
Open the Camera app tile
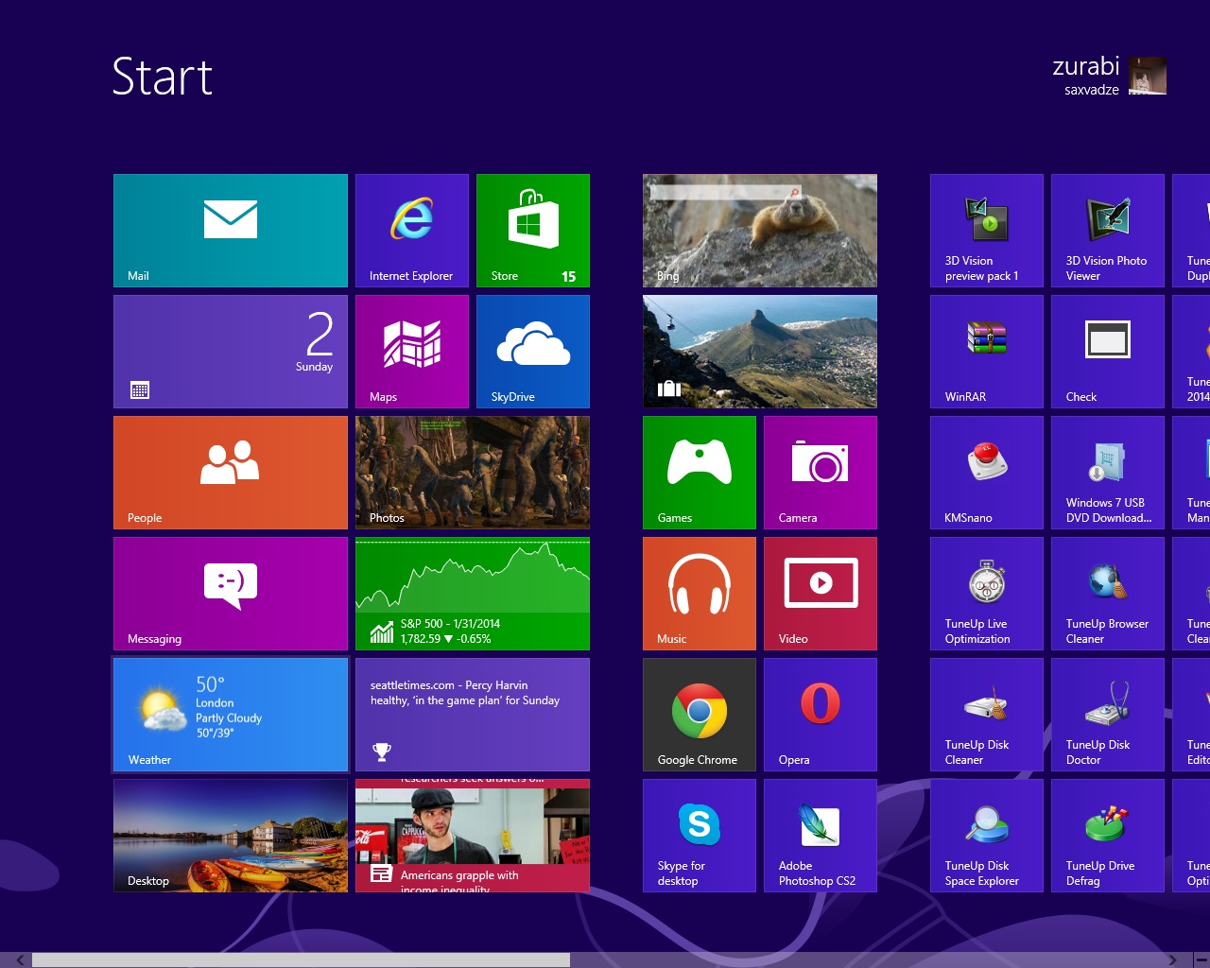click(x=821, y=473)
